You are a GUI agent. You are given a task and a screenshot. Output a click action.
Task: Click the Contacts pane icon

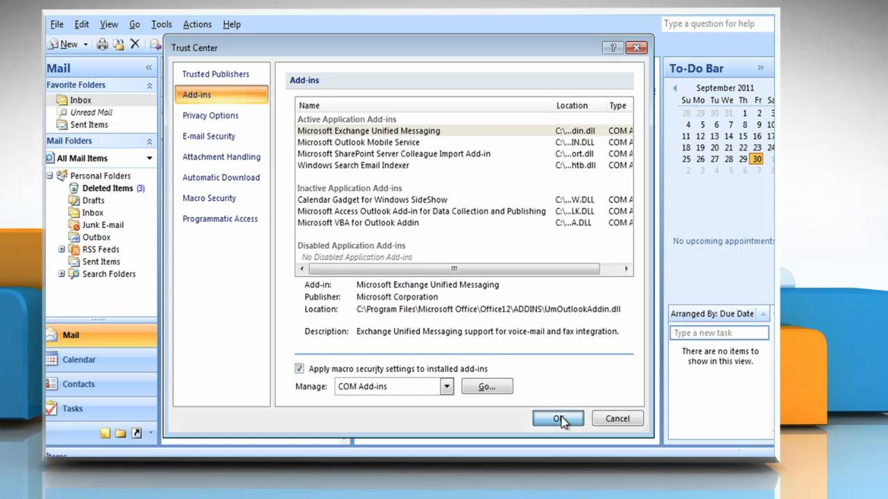pyautogui.click(x=53, y=384)
